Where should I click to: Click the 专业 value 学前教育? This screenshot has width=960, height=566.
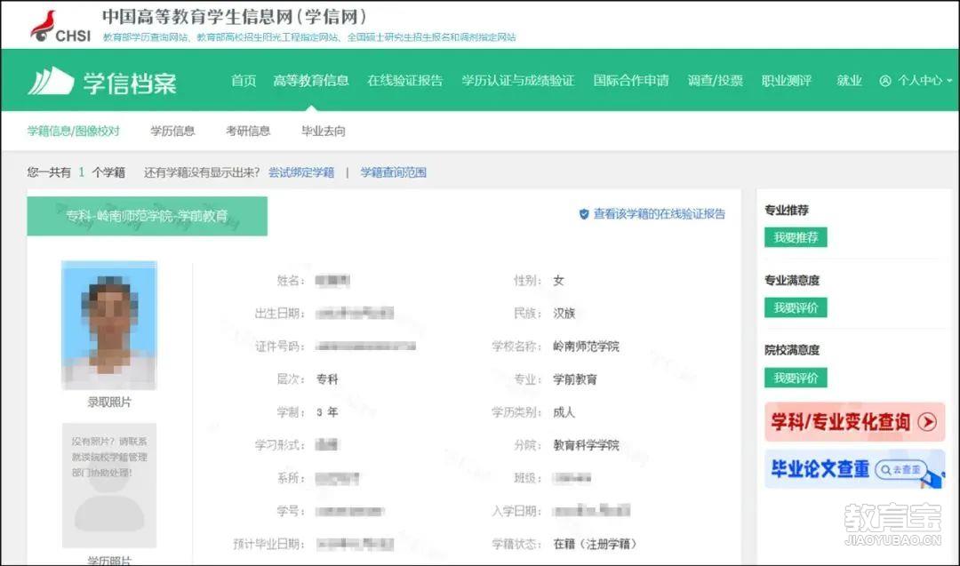575,379
